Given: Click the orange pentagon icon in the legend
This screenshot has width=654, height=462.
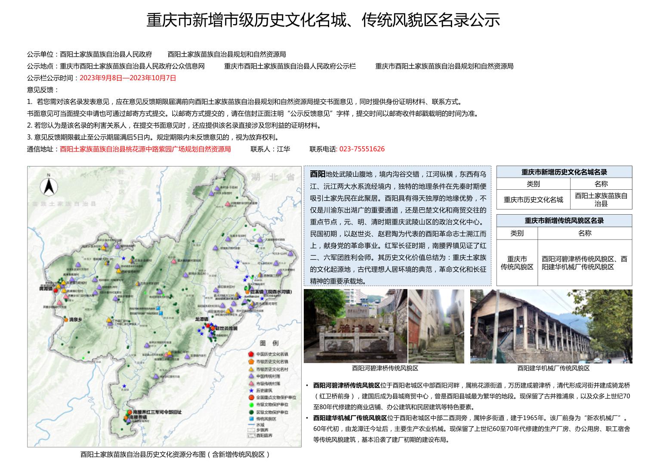Looking at the screenshot, I should click(251, 361).
